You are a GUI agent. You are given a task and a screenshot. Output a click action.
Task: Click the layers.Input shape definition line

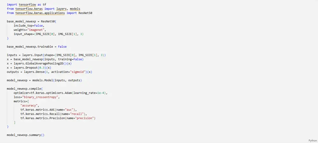[x=56, y=55]
